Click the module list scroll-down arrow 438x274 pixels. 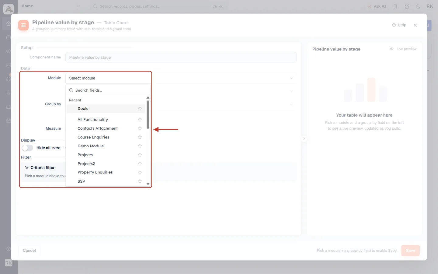(148, 184)
